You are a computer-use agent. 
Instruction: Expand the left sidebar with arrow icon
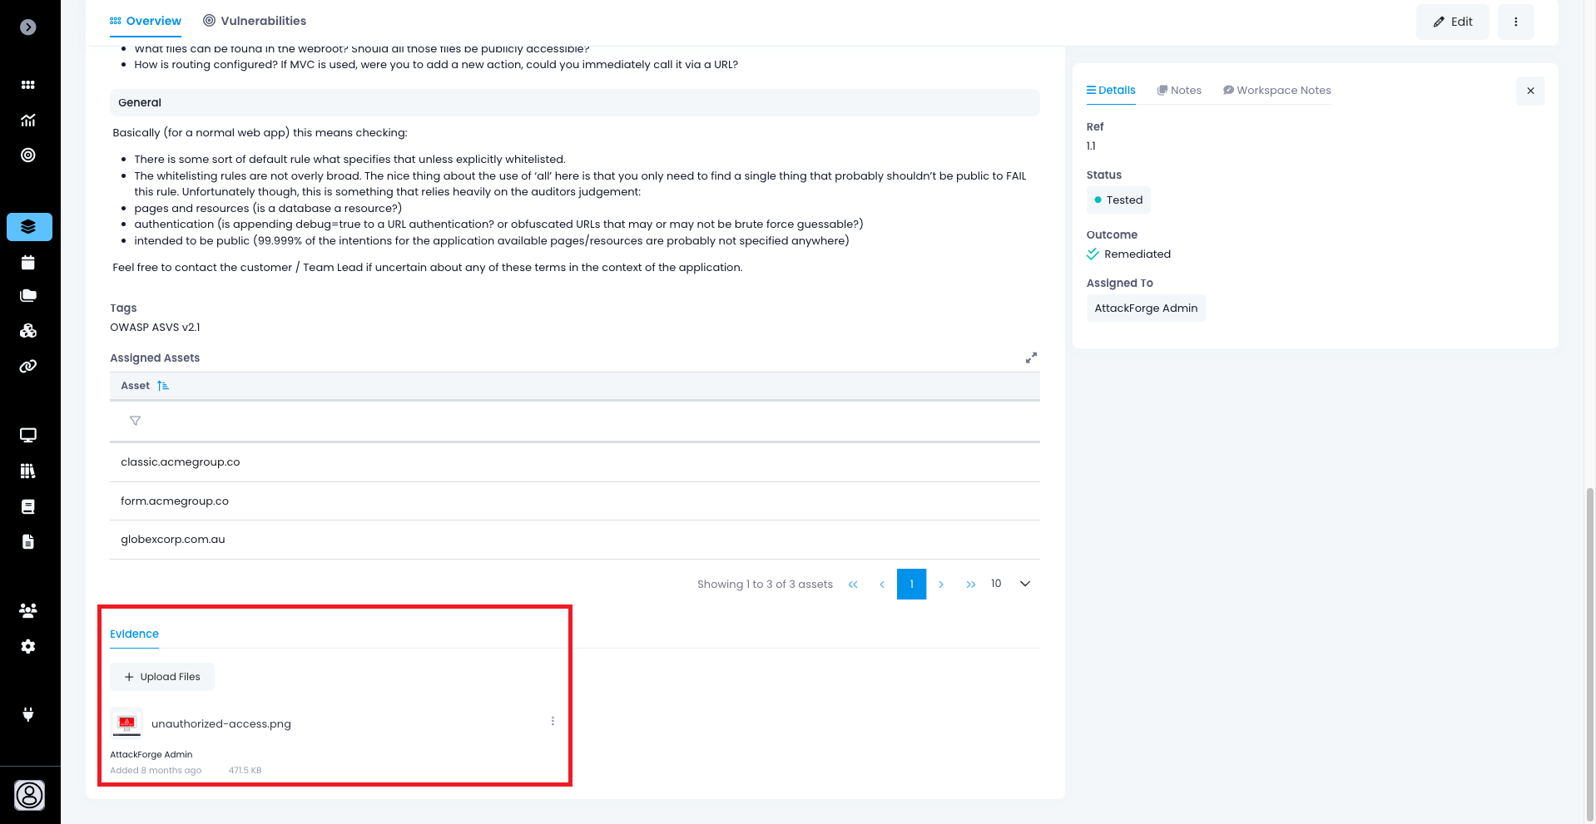tap(28, 27)
